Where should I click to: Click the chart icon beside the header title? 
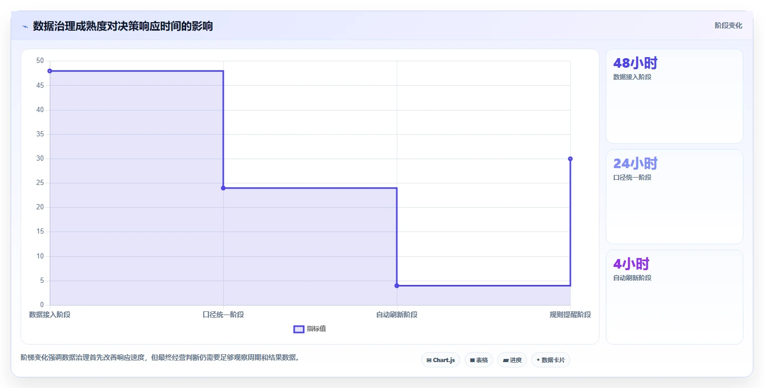point(25,26)
